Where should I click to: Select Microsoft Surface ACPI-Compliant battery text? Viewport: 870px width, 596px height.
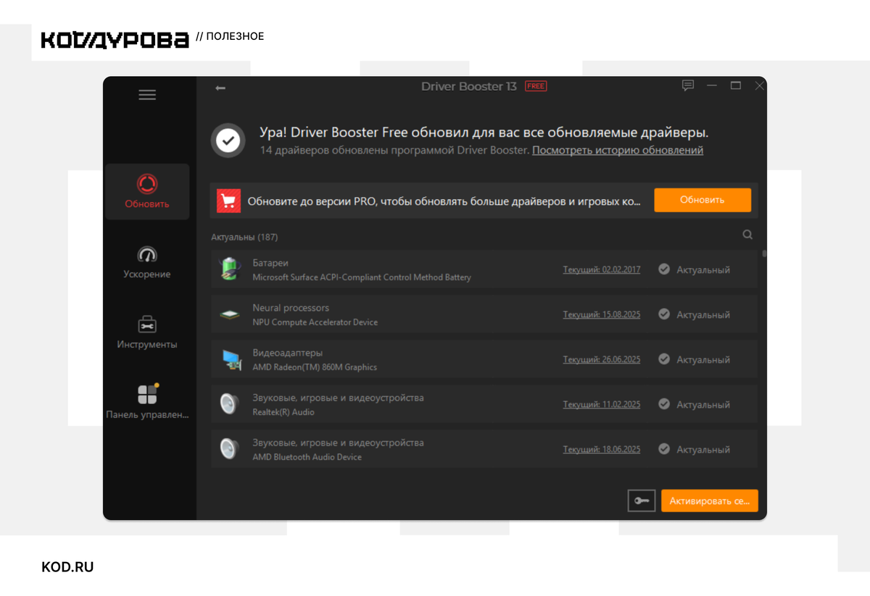[362, 277]
